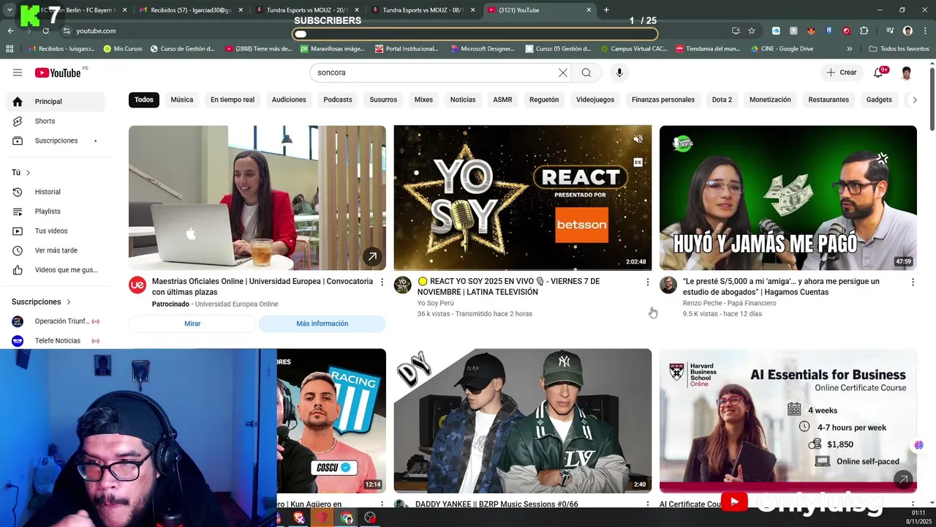Click the install app icon in address bar
Image resolution: width=936 pixels, height=527 pixels.
(736, 31)
